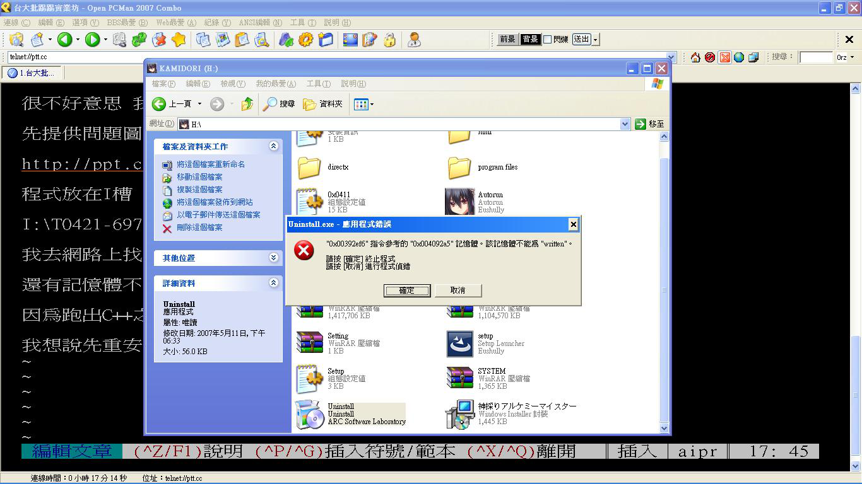Close the Uninstall.exe error dialog
Screen dimensions: 862x484
click(573, 224)
